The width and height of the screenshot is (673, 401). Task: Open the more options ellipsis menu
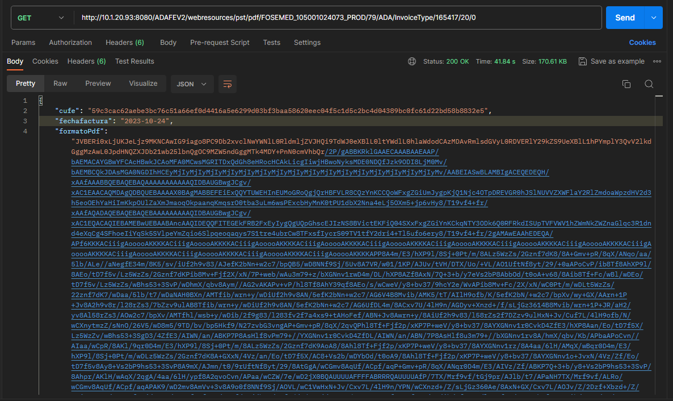[x=657, y=61]
